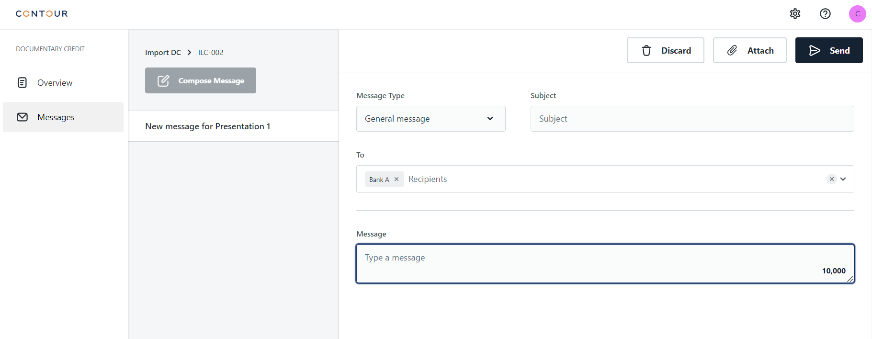Select New message for Presentation 1
The height and width of the screenshot is (339, 872).
tap(233, 126)
